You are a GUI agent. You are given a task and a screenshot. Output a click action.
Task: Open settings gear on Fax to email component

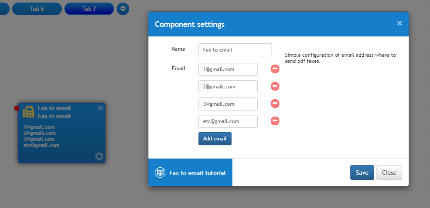click(x=99, y=156)
